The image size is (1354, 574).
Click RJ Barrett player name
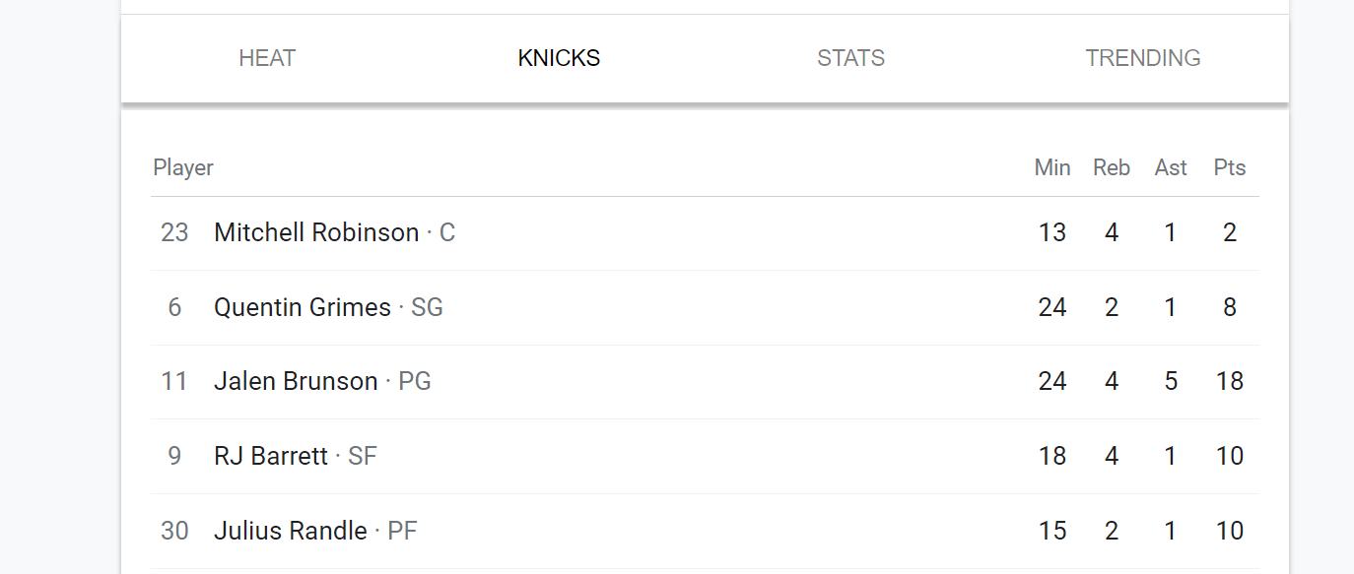click(271, 456)
